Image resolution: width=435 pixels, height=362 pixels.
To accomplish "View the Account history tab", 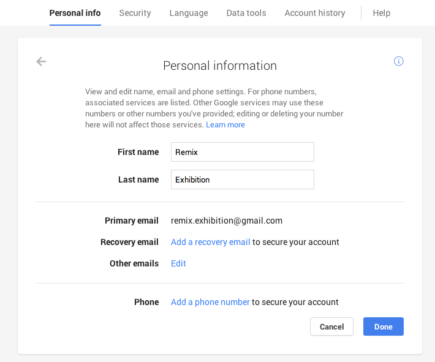I will (315, 13).
